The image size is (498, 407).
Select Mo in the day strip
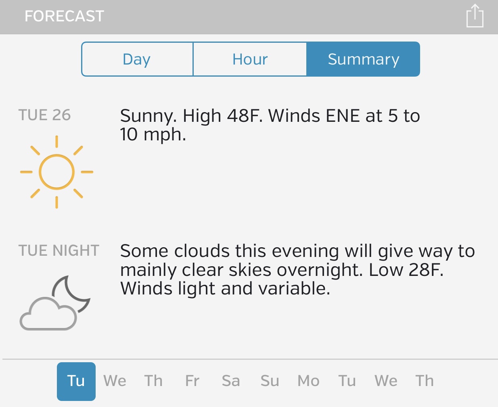click(308, 381)
